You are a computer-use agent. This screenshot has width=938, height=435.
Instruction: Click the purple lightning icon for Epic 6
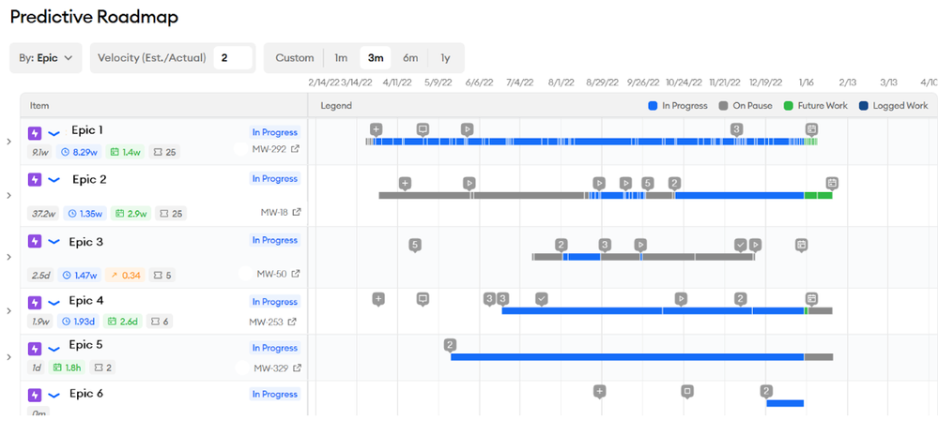click(35, 395)
